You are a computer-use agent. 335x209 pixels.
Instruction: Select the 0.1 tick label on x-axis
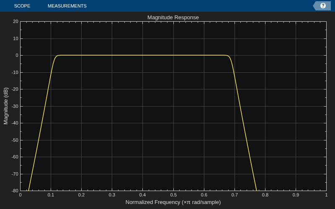pyautogui.click(x=51, y=195)
